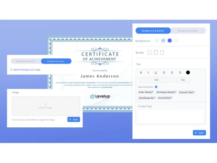
Task: Align text to the right
Action: coord(180,73)
